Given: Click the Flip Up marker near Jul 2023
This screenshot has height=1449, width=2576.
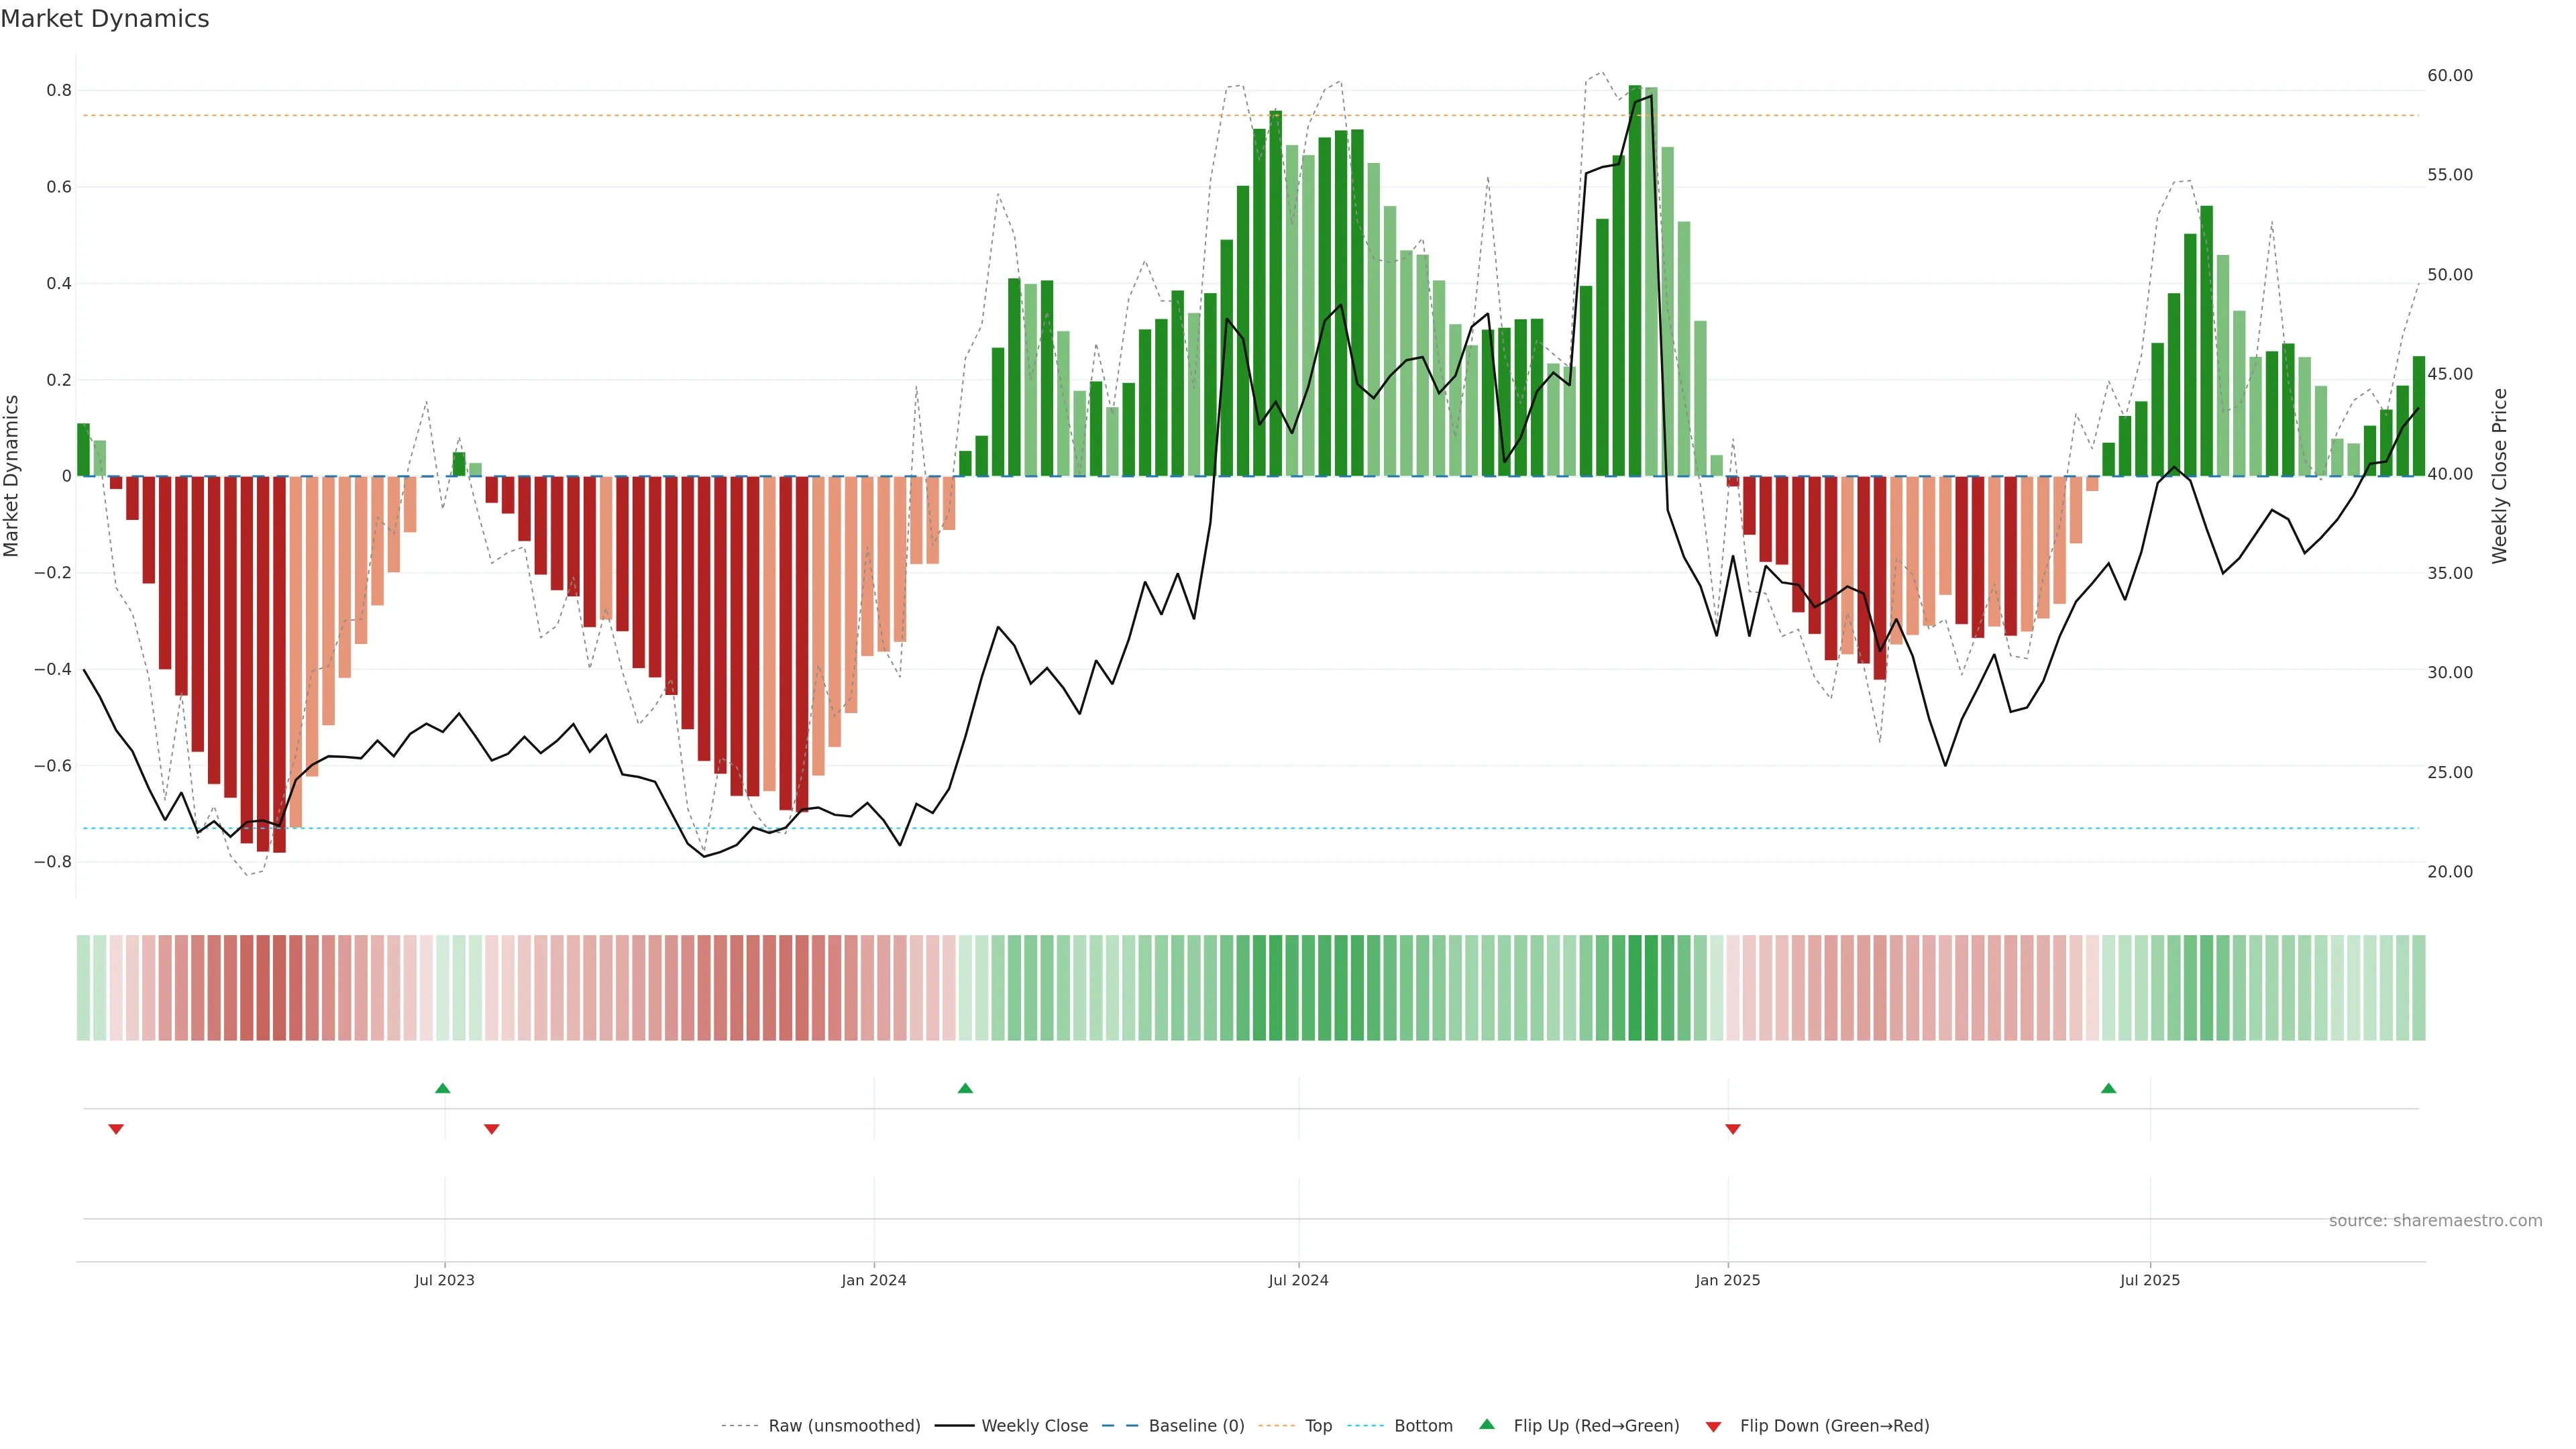Looking at the screenshot, I should click(x=443, y=1088).
